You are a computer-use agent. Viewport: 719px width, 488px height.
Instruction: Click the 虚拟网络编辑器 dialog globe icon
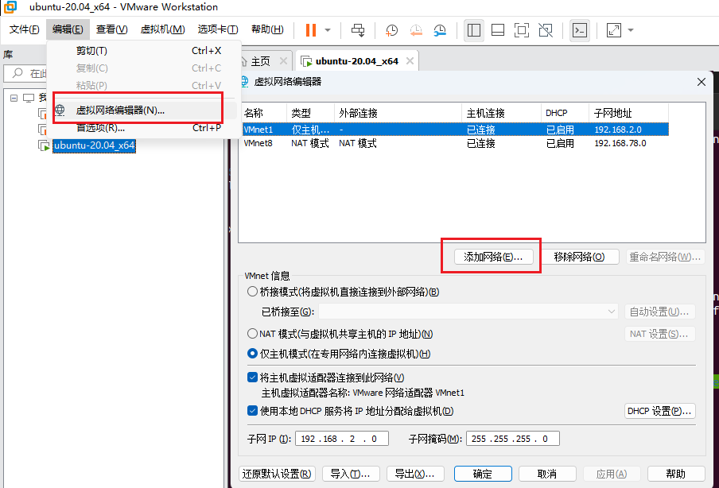pyautogui.click(x=244, y=82)
